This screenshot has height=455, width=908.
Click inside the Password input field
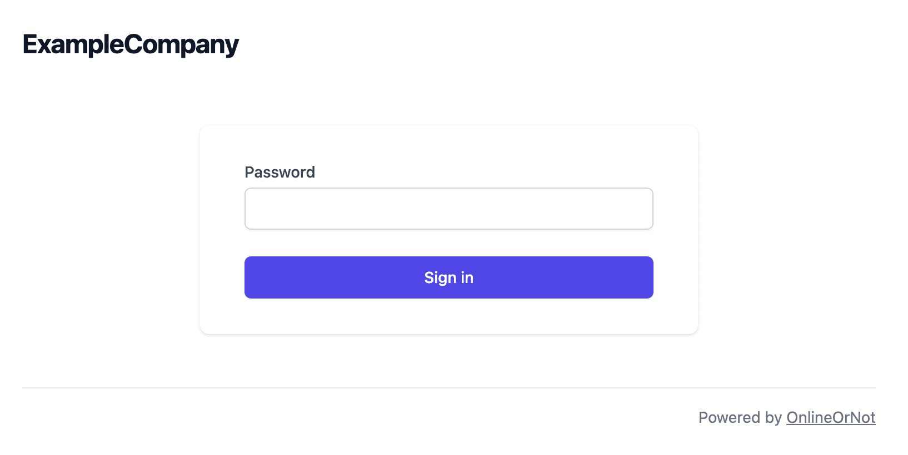(x=448, y=208)
